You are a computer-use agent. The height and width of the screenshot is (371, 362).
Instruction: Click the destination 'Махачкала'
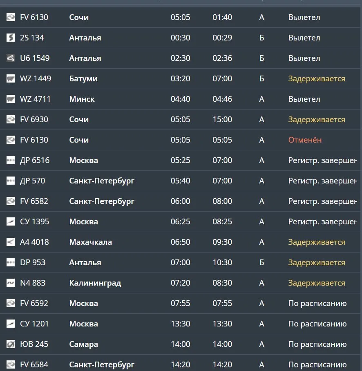[x=91, y=242]
